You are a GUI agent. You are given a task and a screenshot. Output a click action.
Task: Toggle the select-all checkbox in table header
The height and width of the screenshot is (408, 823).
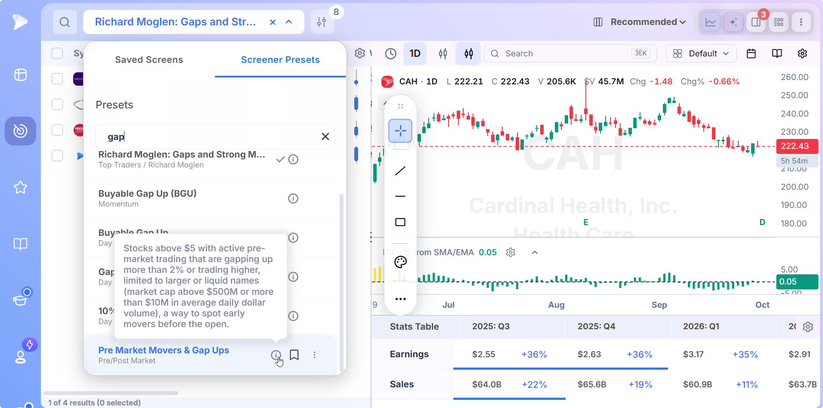click(x=57, y=53)
